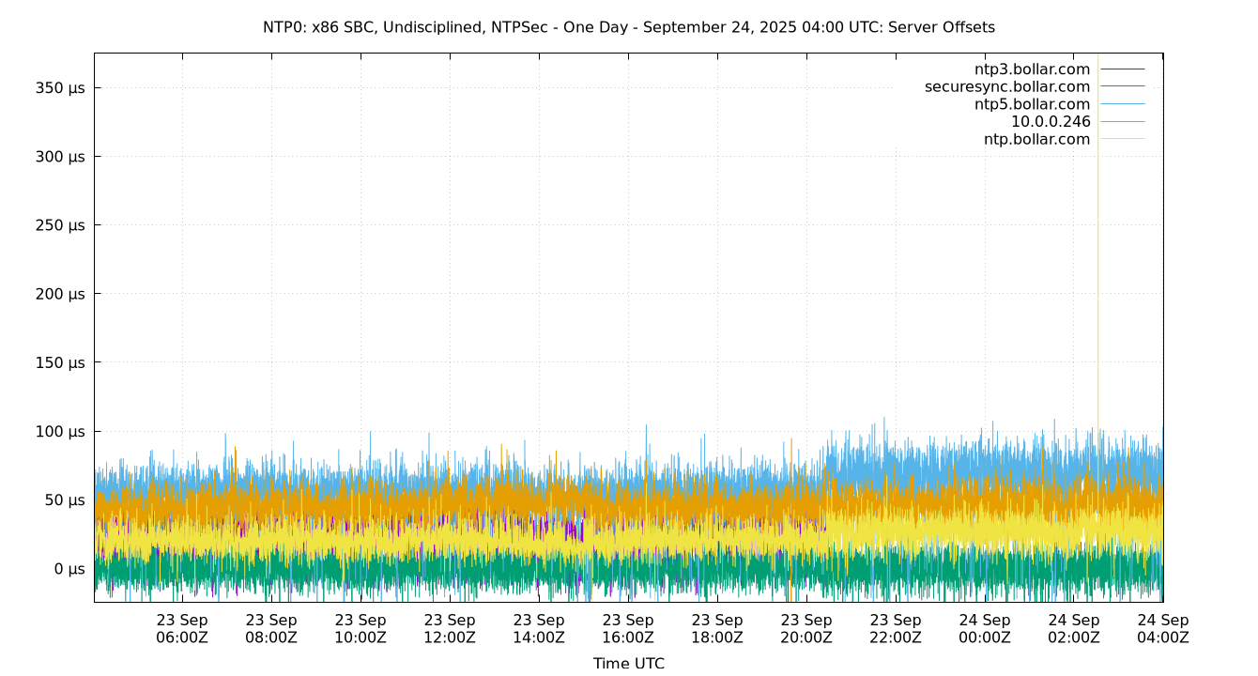Select the securesync.bollar.com legend entry

pyautogui.click(x=1006, y=87)
